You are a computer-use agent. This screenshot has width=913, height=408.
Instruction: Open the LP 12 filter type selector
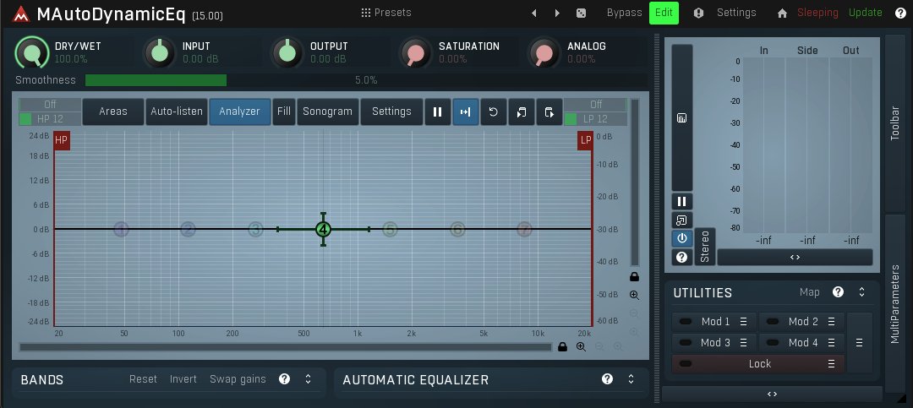coord(596,119)
